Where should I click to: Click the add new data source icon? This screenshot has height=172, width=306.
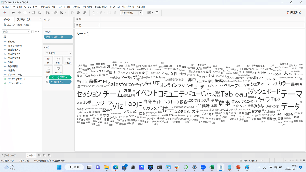(40, 13)
